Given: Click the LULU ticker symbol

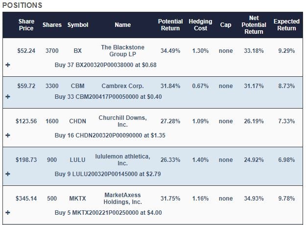Looking at the screenshot, I should 78,160.
